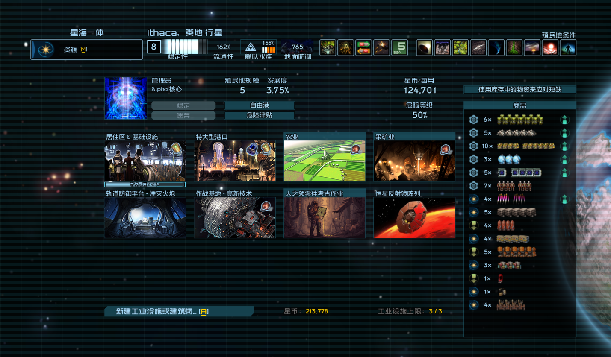Click the 星海一体 faction name
Viewport: 611px width, 357px height.
click(x=87, y=32)
